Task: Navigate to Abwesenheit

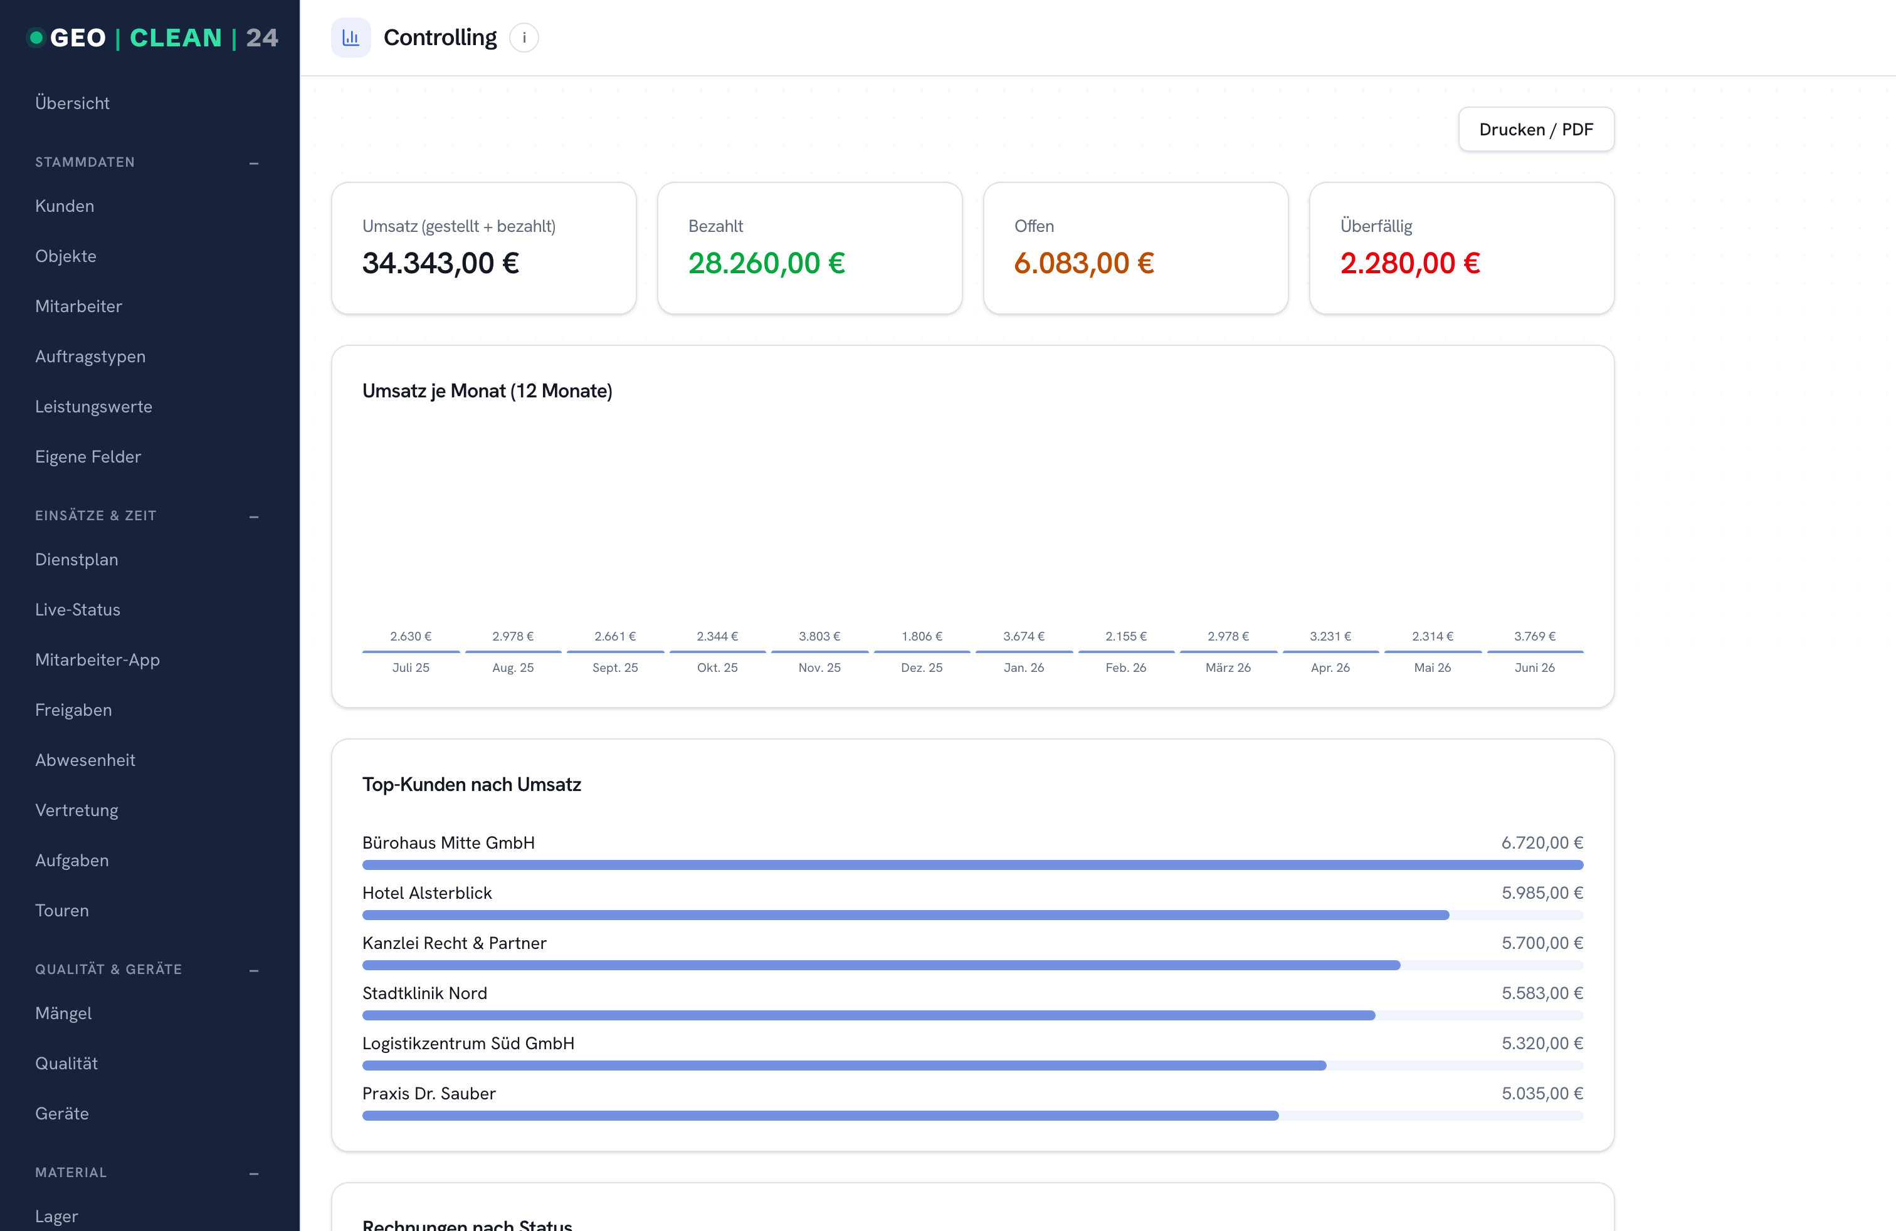Action: coord(85,760)
